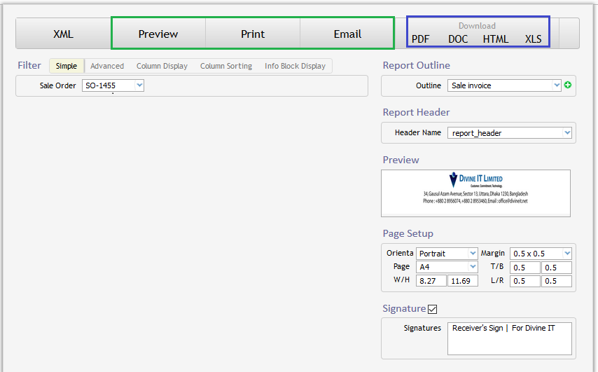Click the XML button
The image size is (598, 372).
click(63, 34)
